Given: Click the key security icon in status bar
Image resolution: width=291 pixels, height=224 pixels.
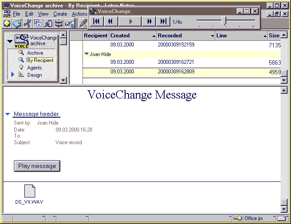Looking at the screenshot, I should tap(238, 218).
